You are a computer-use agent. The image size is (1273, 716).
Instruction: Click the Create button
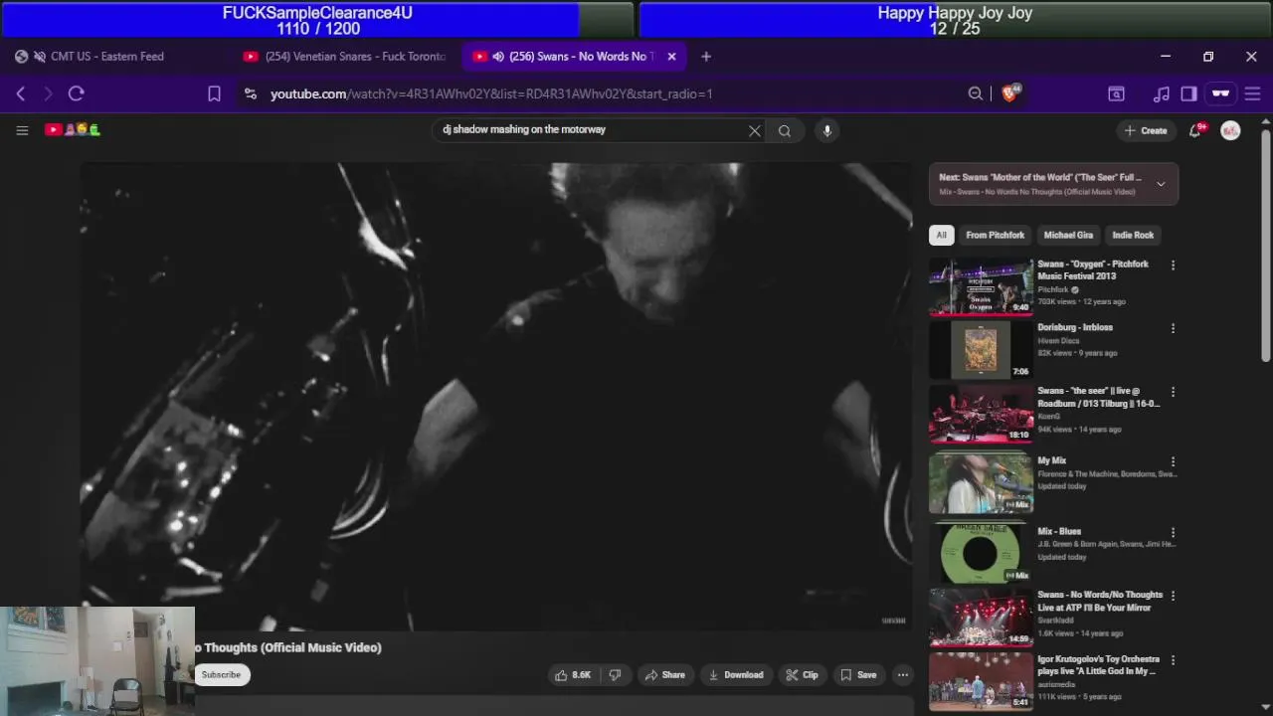click(1146, 130)
